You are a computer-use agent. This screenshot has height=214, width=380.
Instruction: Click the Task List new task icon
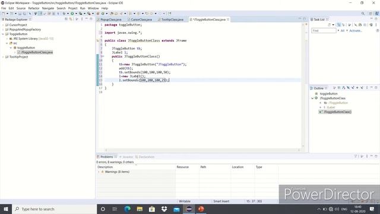click(x=329, y=25)
